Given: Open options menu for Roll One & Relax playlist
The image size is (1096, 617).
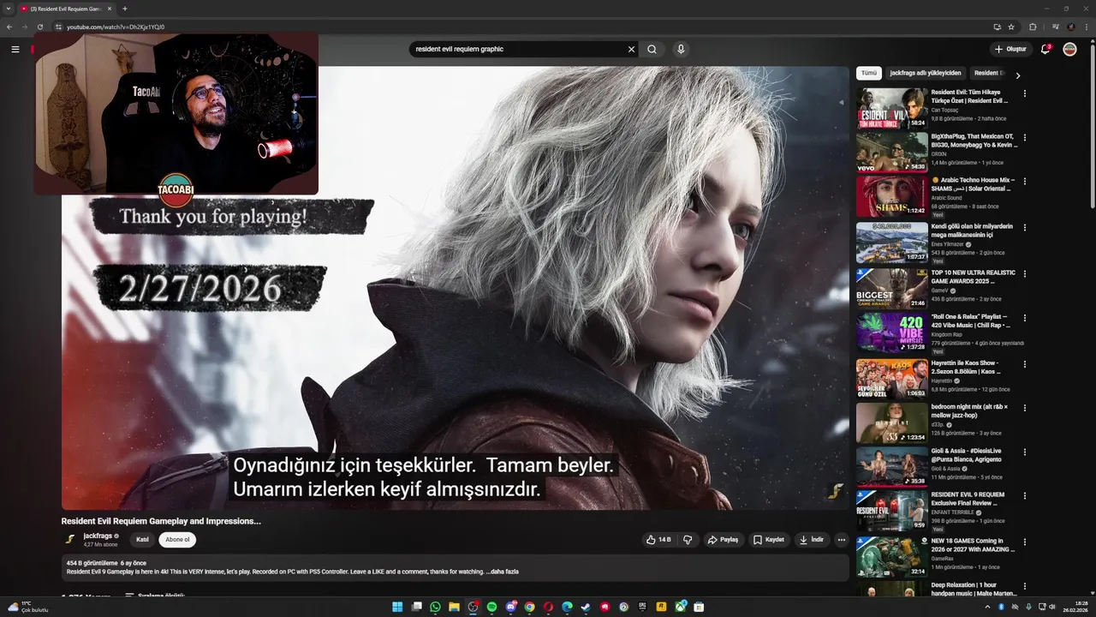Looking at the screenshot, I should click(x=1025, y=318).
